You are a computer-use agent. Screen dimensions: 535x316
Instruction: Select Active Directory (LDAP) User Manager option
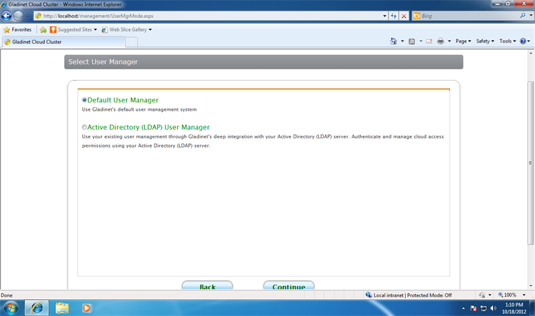pos(84,127)
